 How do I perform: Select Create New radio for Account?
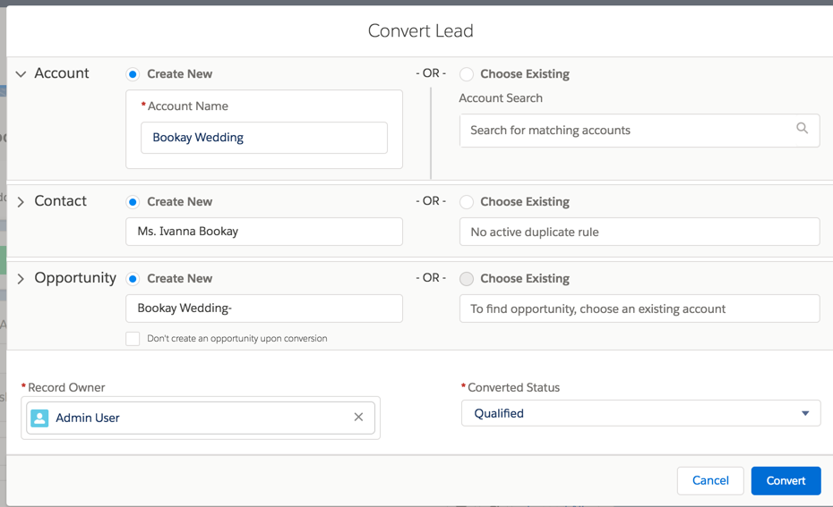coord(133,74)
